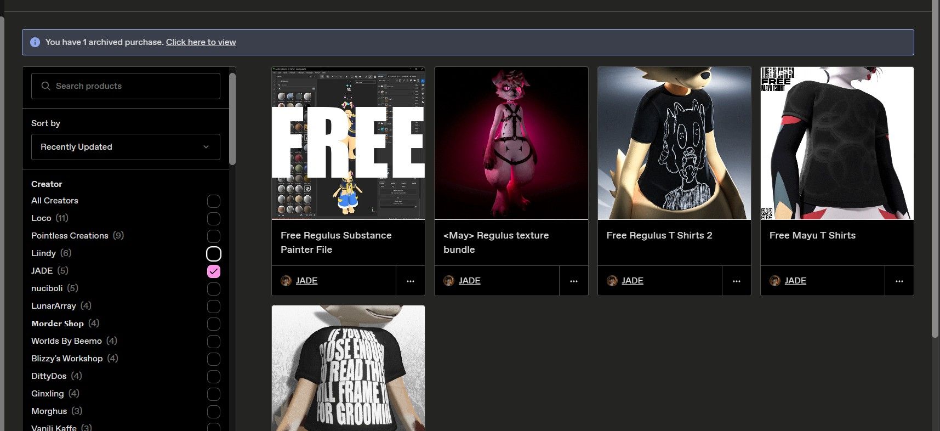Open the Free Regulus Substance Painter File title

(336, 242)
